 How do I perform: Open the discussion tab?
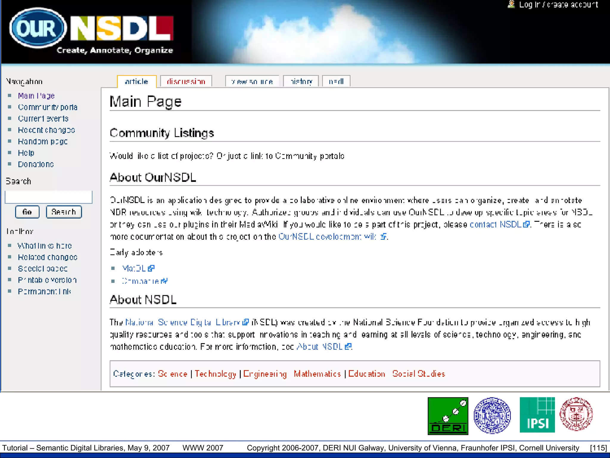click(x=186, y=81)
